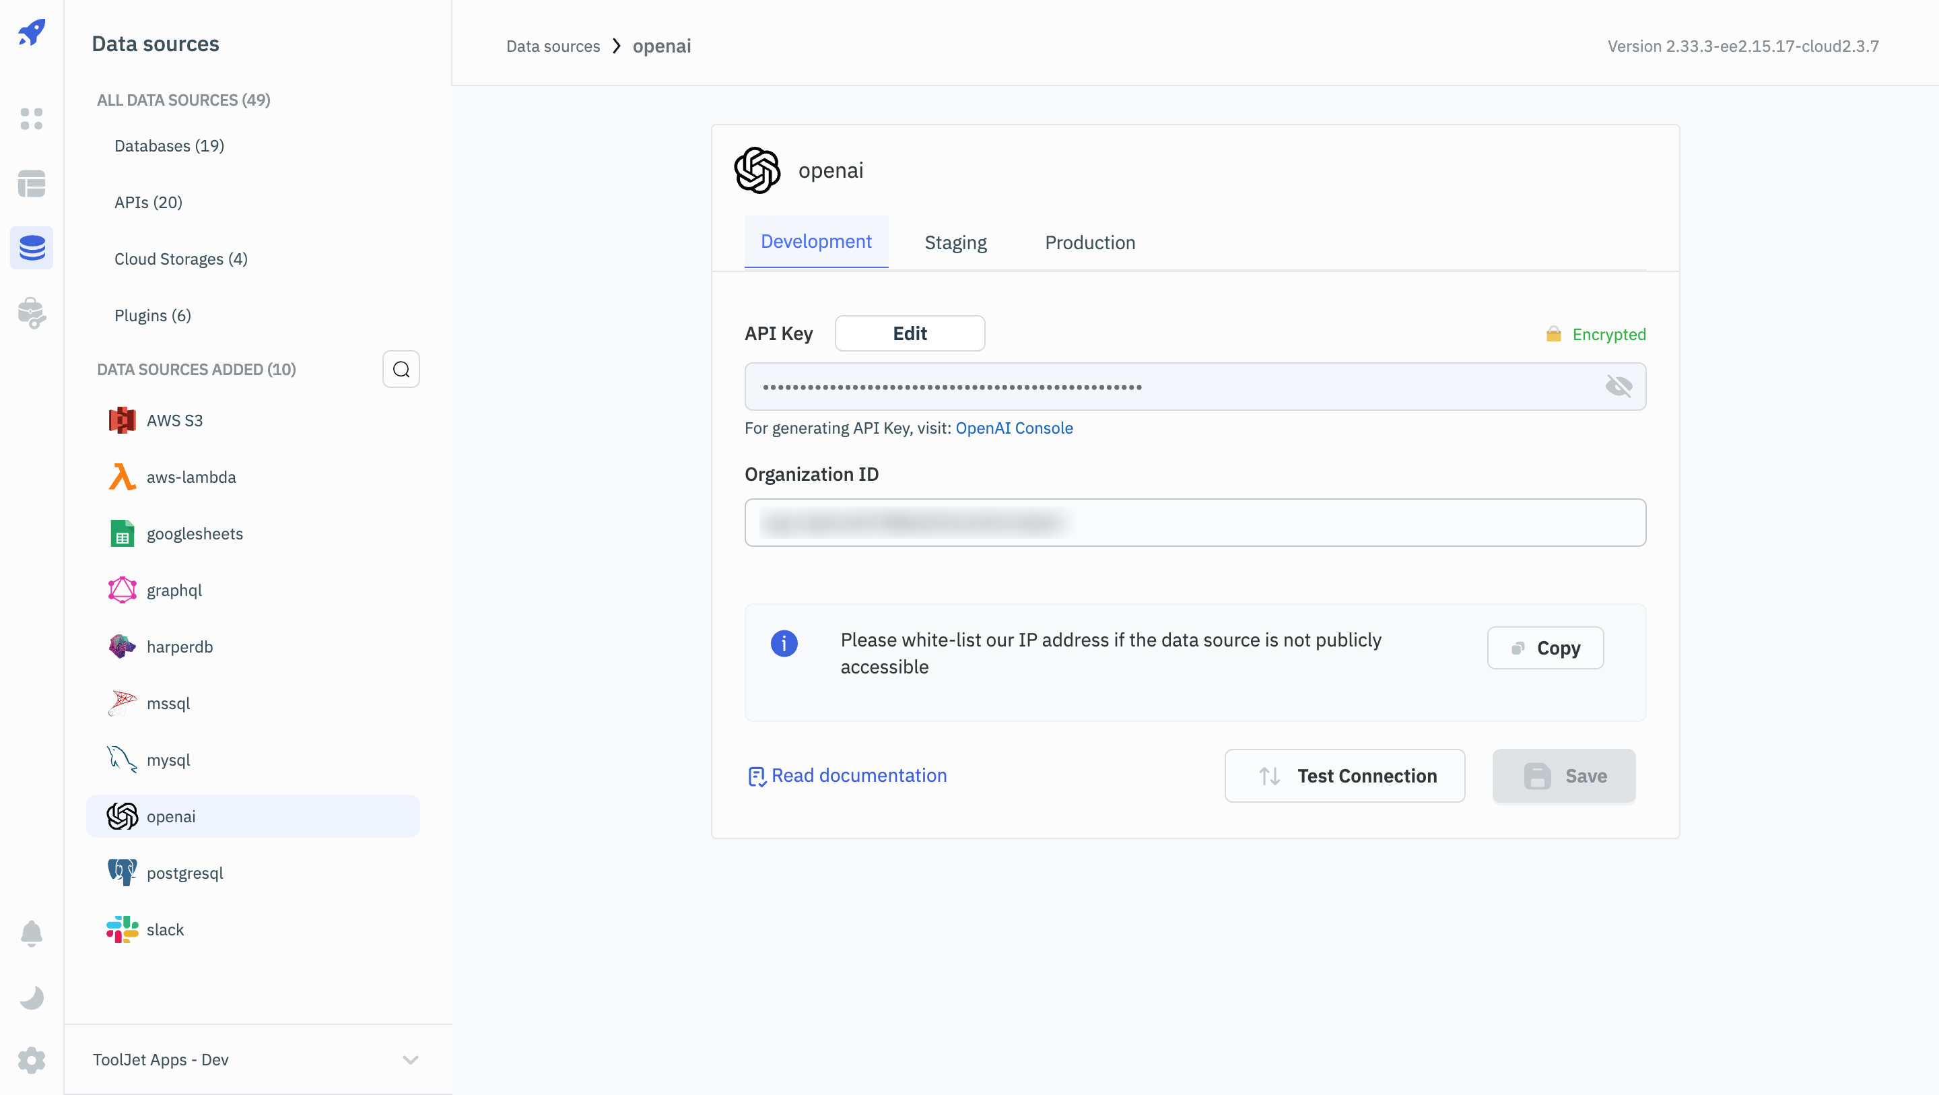Select postgresql data source
The height and width of the screenshot is (1095, 1939).
pyautogui.click(x=254, y=873)
